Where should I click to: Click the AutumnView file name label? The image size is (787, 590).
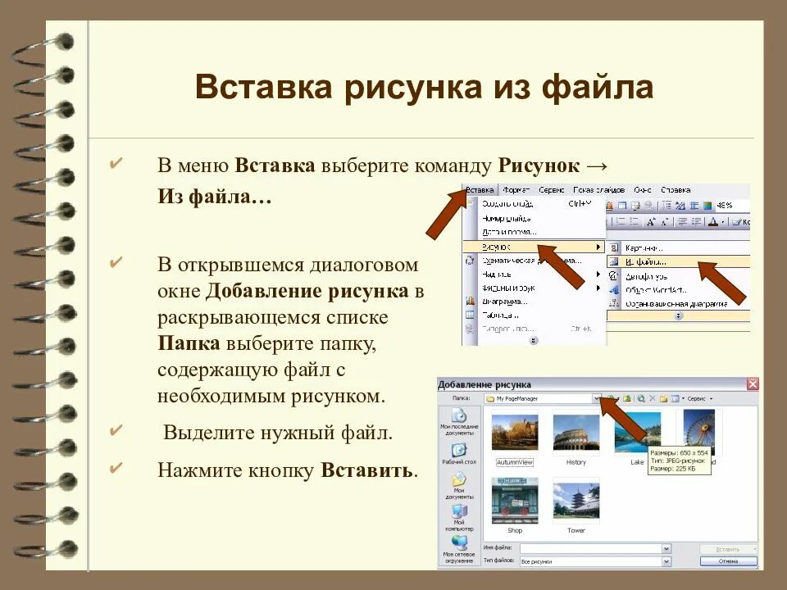coord(515,462)
